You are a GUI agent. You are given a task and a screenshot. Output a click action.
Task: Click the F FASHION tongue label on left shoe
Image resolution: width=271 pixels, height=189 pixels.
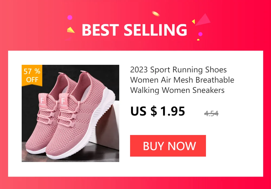(43, 100)
